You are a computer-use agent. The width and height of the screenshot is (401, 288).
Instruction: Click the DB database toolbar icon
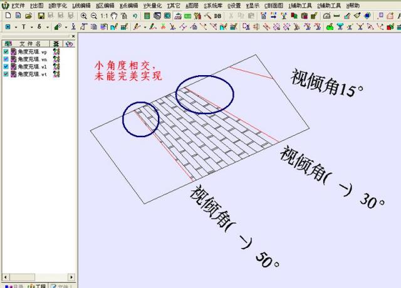click(217, 16)
